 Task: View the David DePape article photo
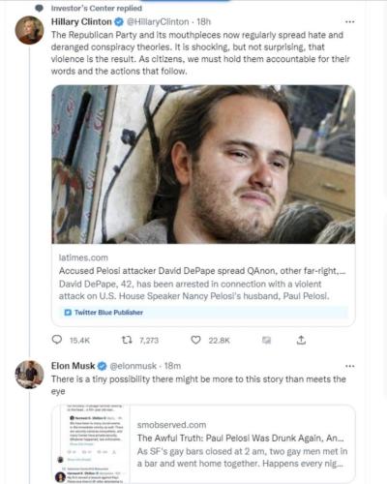[x=203, y=165]
